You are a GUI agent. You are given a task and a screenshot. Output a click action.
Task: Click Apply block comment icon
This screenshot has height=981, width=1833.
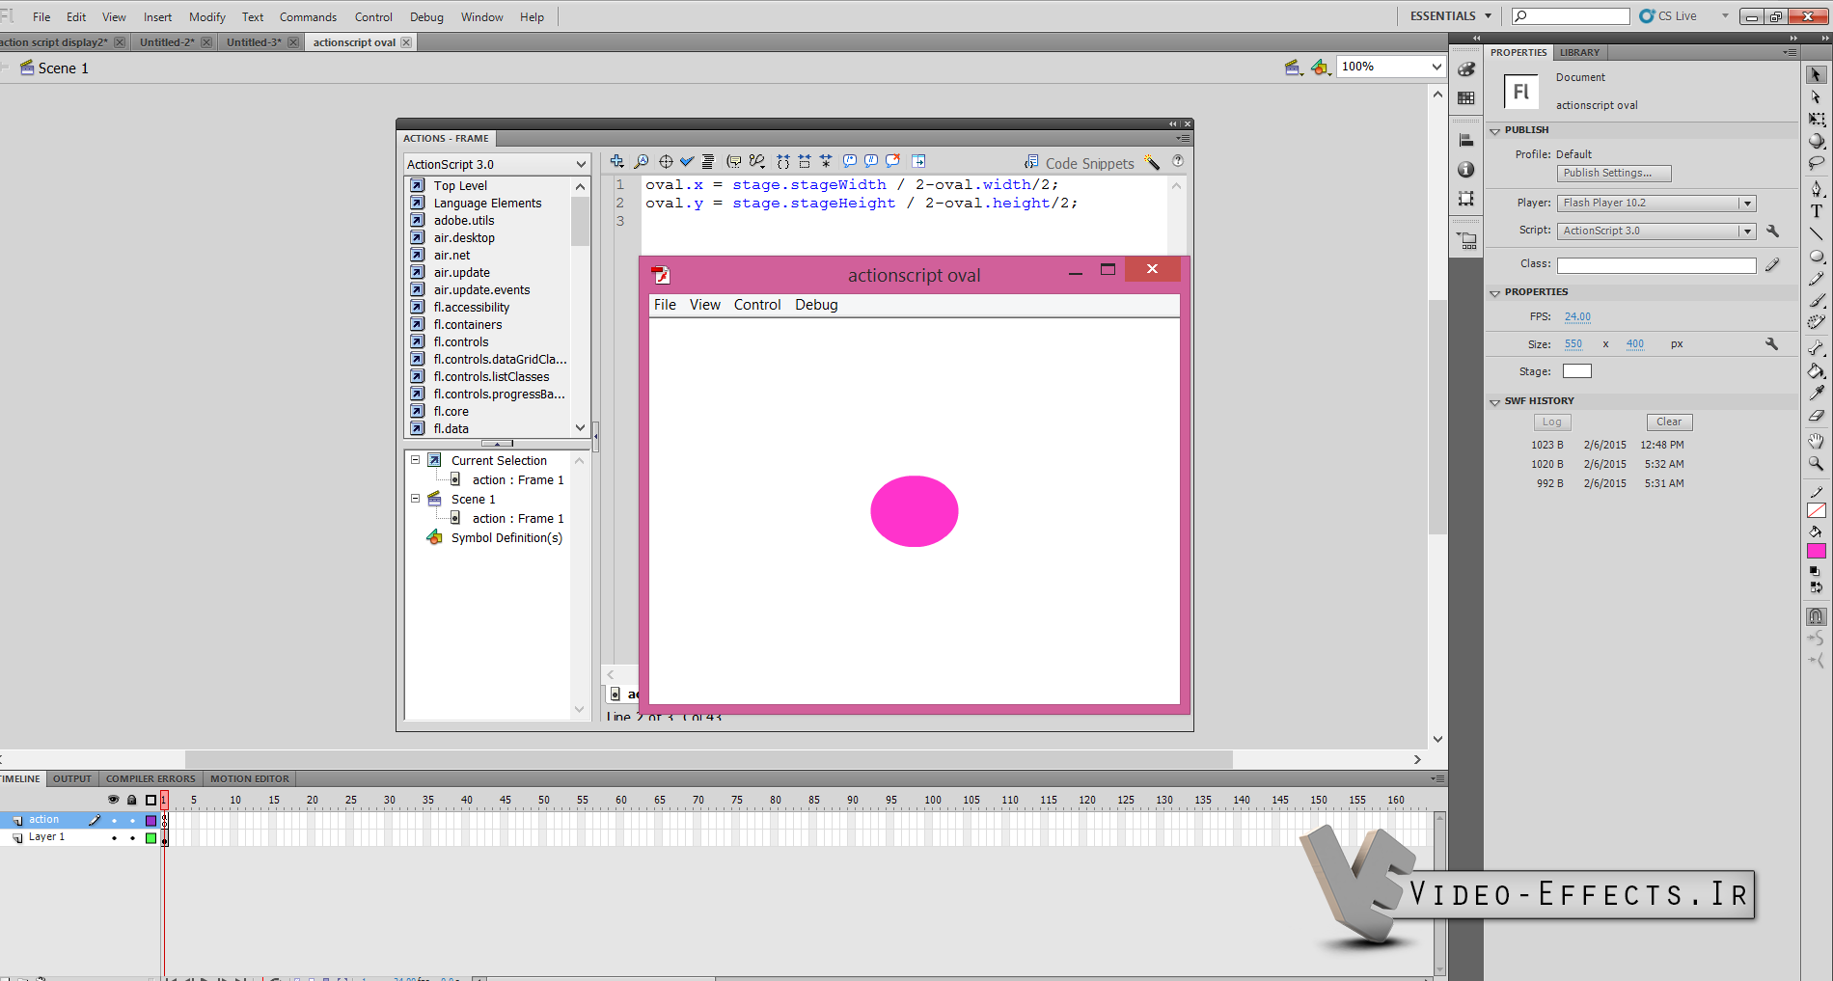click(x=850, y=161)
